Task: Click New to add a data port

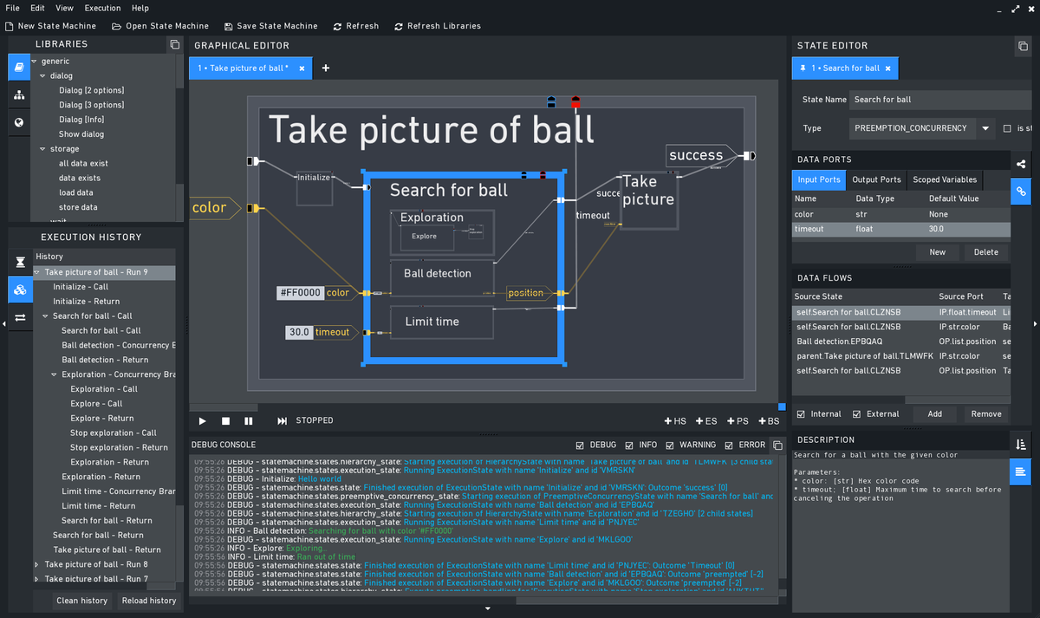Action: tap(937, 252)
